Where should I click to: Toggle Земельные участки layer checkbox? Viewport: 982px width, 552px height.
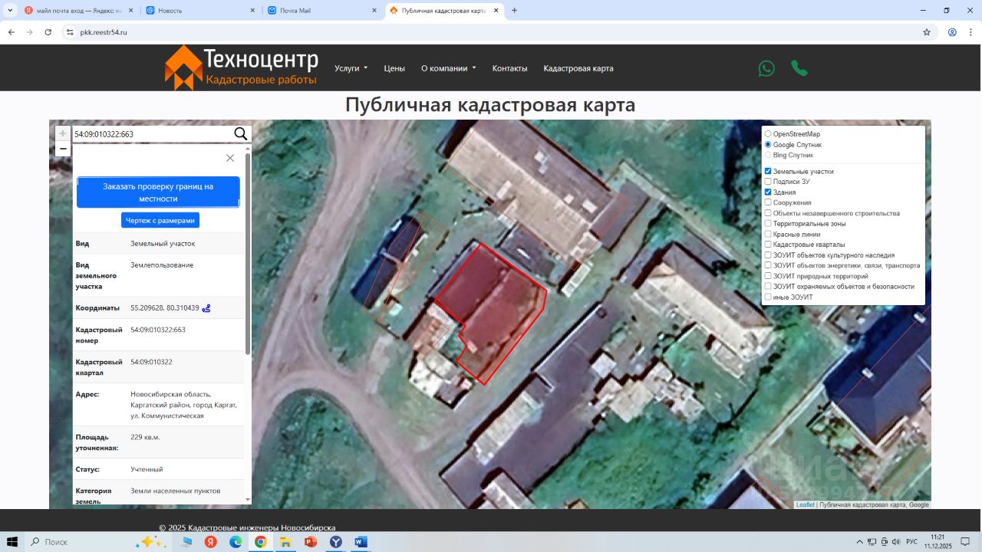(x=768, y=171)
